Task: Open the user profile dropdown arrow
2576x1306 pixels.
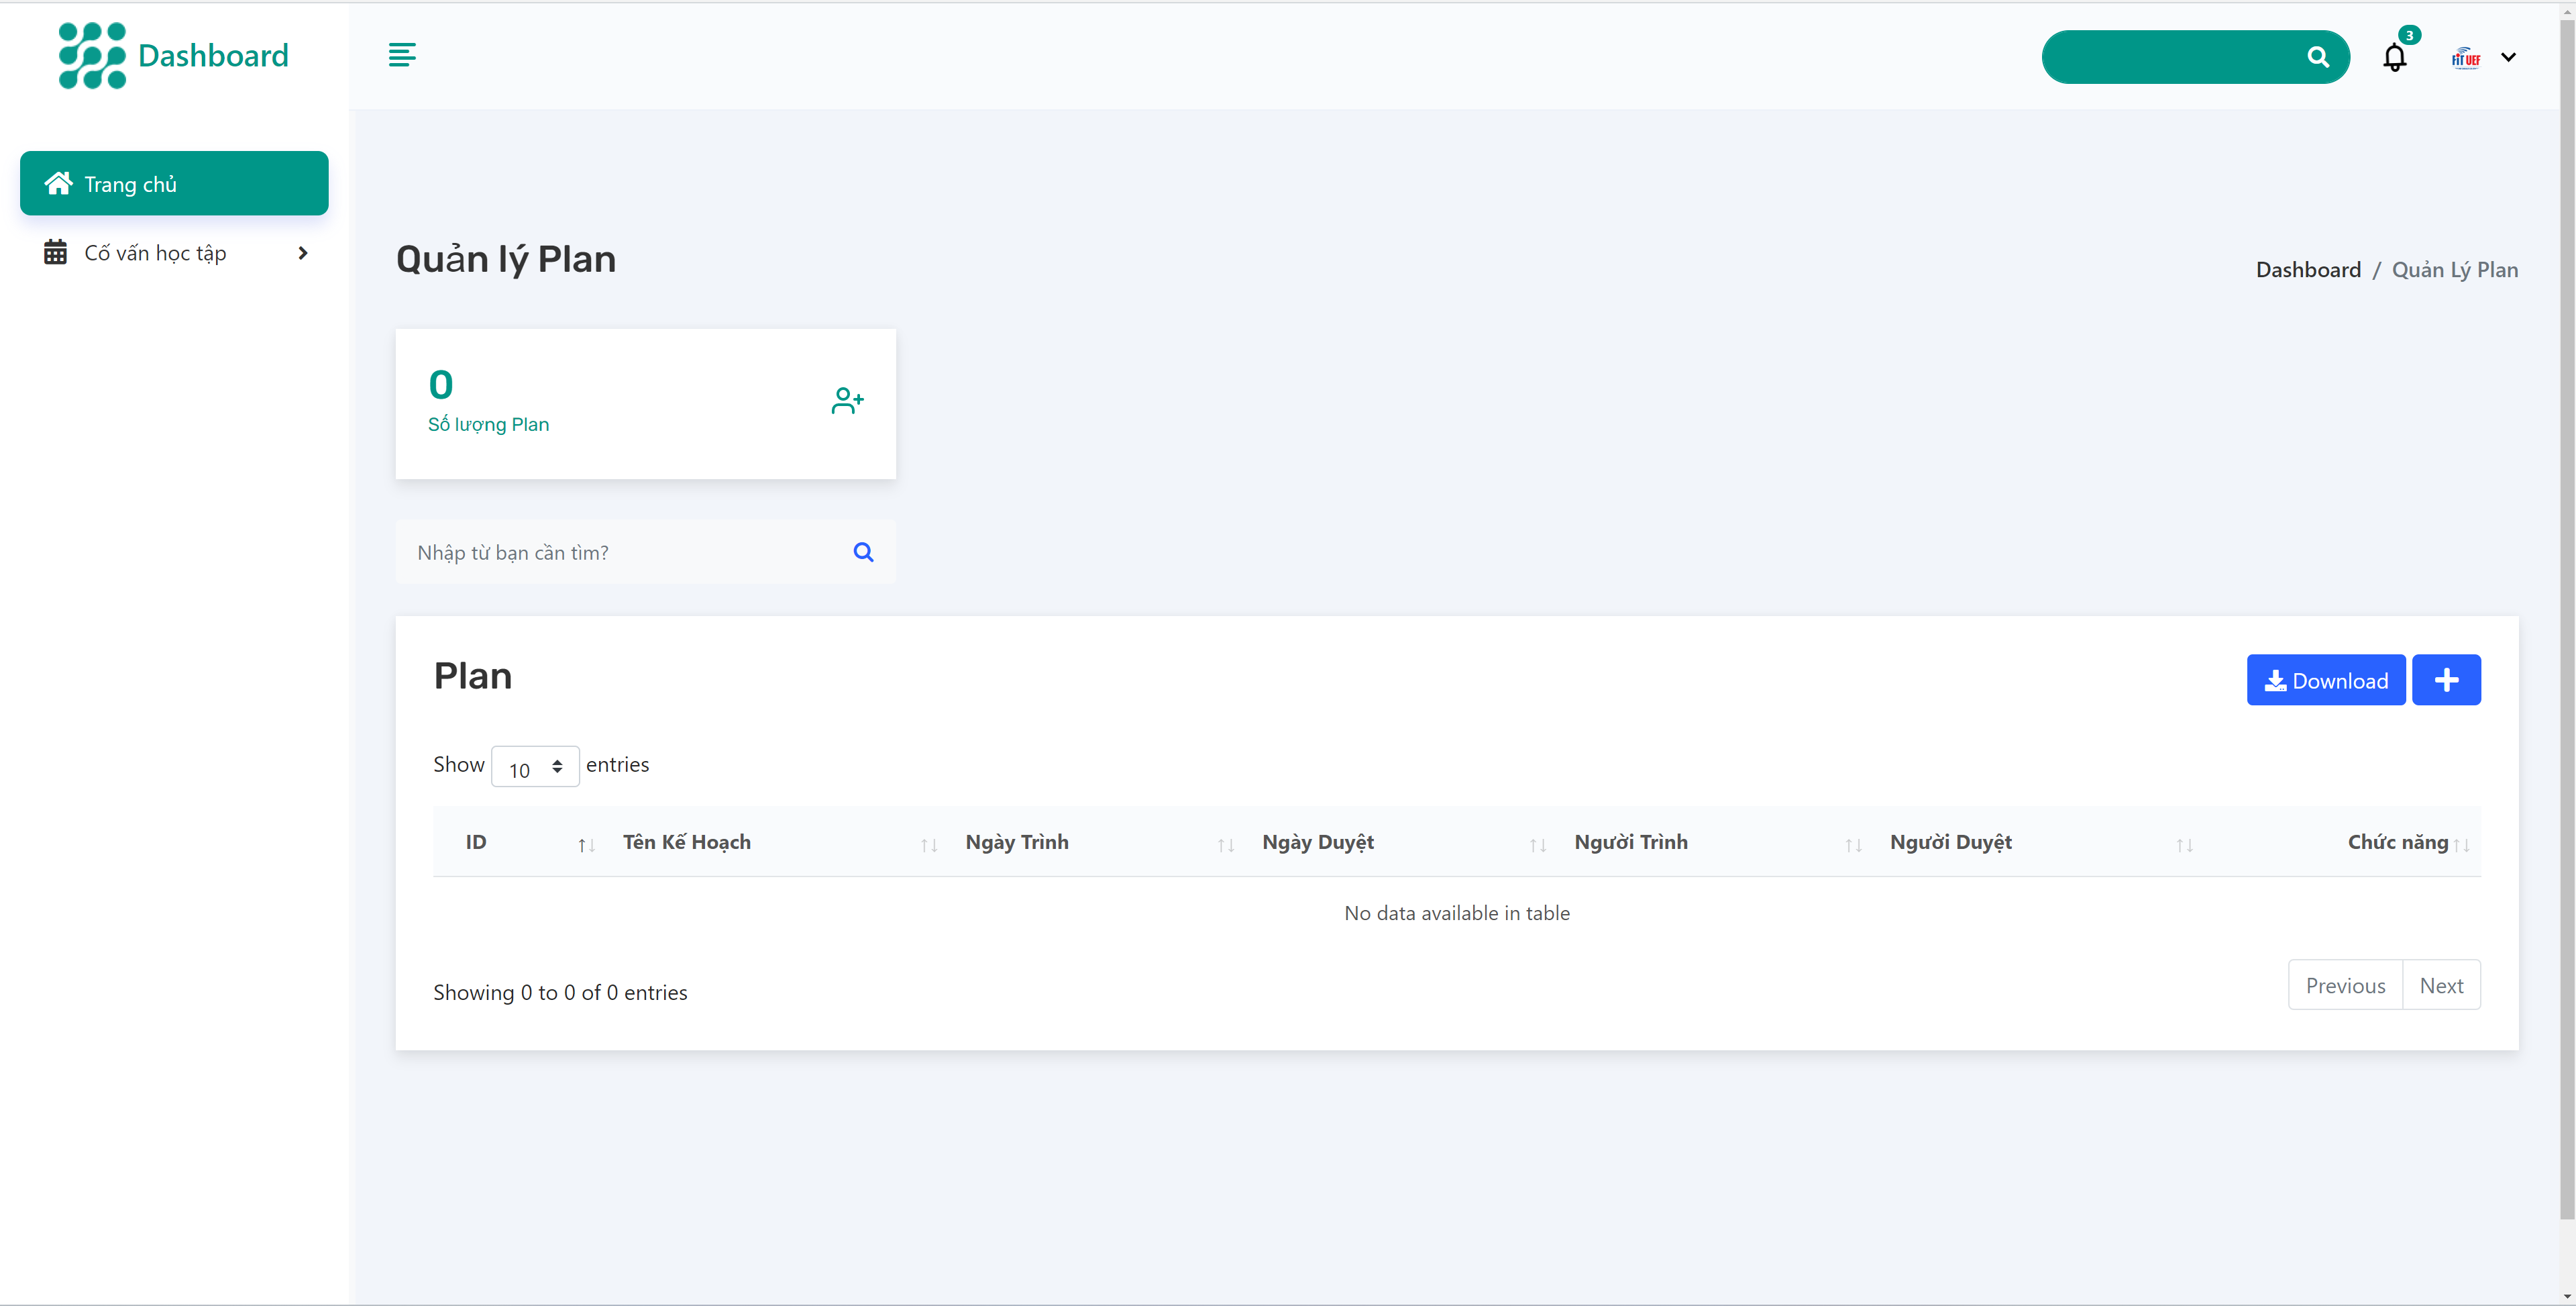Action: click(2509, 57)
